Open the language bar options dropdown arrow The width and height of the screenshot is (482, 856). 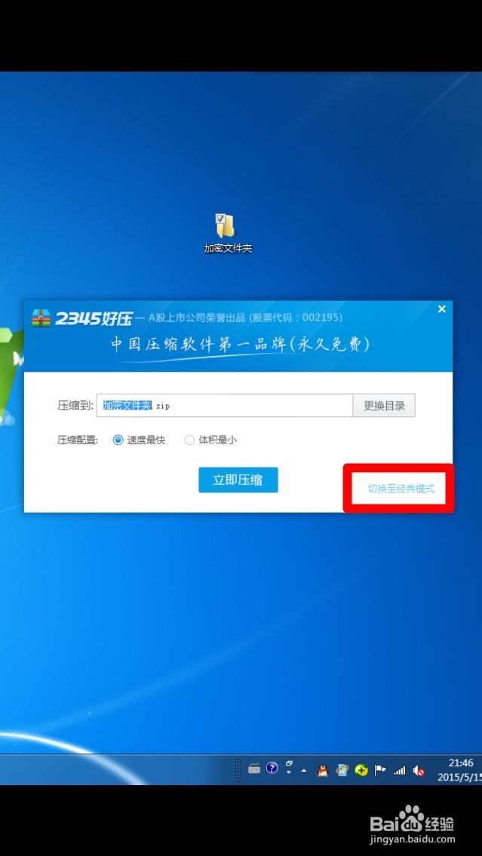pos(289,772)
